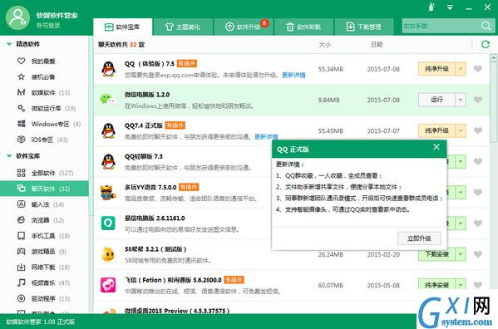Focus the 东东手游 search field
Screen dimensions: 498x329
(441, 26)
